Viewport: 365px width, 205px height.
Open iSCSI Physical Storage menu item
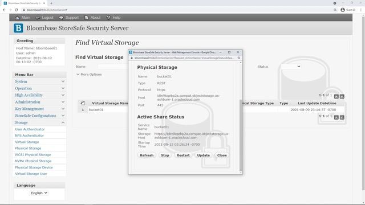[33, 155]
